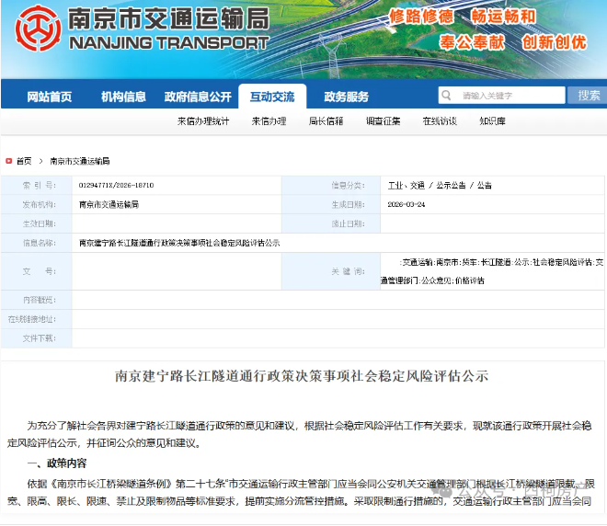Open 知识库 submenu link
This screenshot has width=607, height=526.
click(x=492, y=120)
